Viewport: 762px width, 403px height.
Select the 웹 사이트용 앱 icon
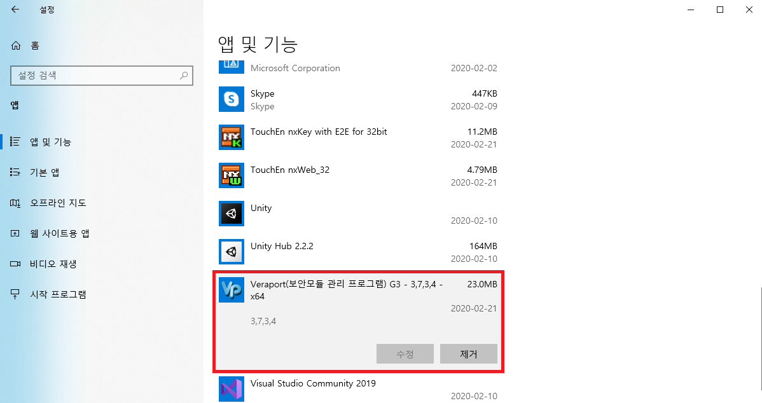coord(15,233)
